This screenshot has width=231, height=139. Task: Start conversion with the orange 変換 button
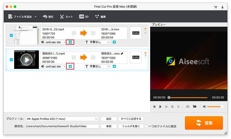pyautogui.click(x=204, y=123)
